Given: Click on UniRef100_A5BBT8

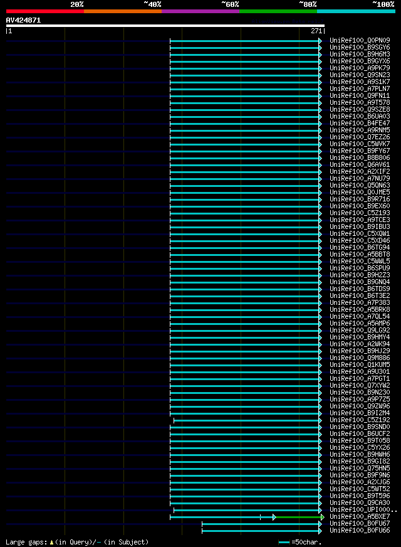Looking at the screenshot, I should (360, 254).
